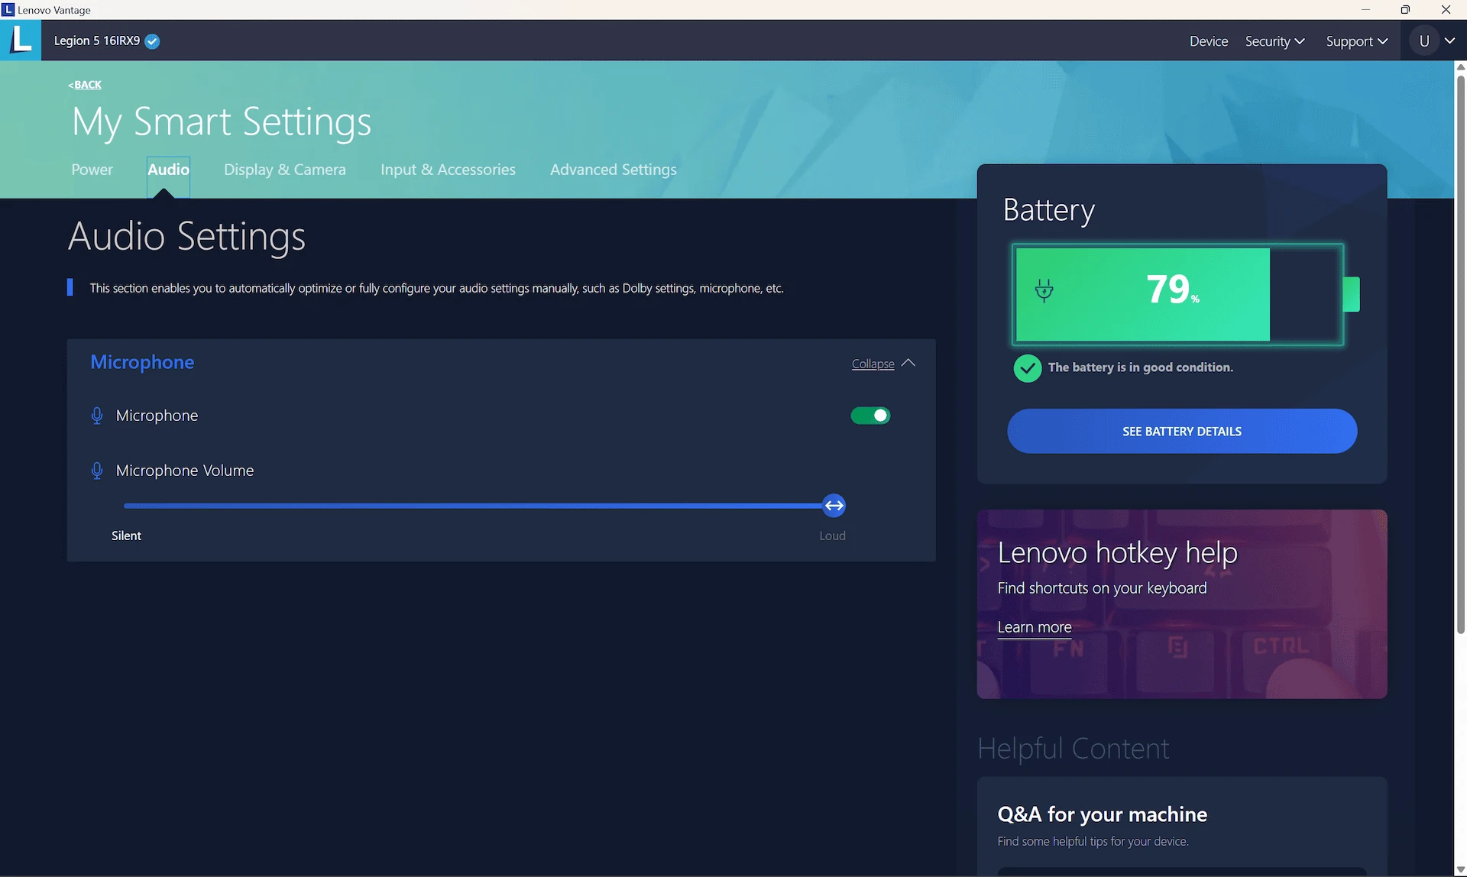The image size is (1467, 877).
Task: Click the Microphone section heading
Action: coord(142,362)
